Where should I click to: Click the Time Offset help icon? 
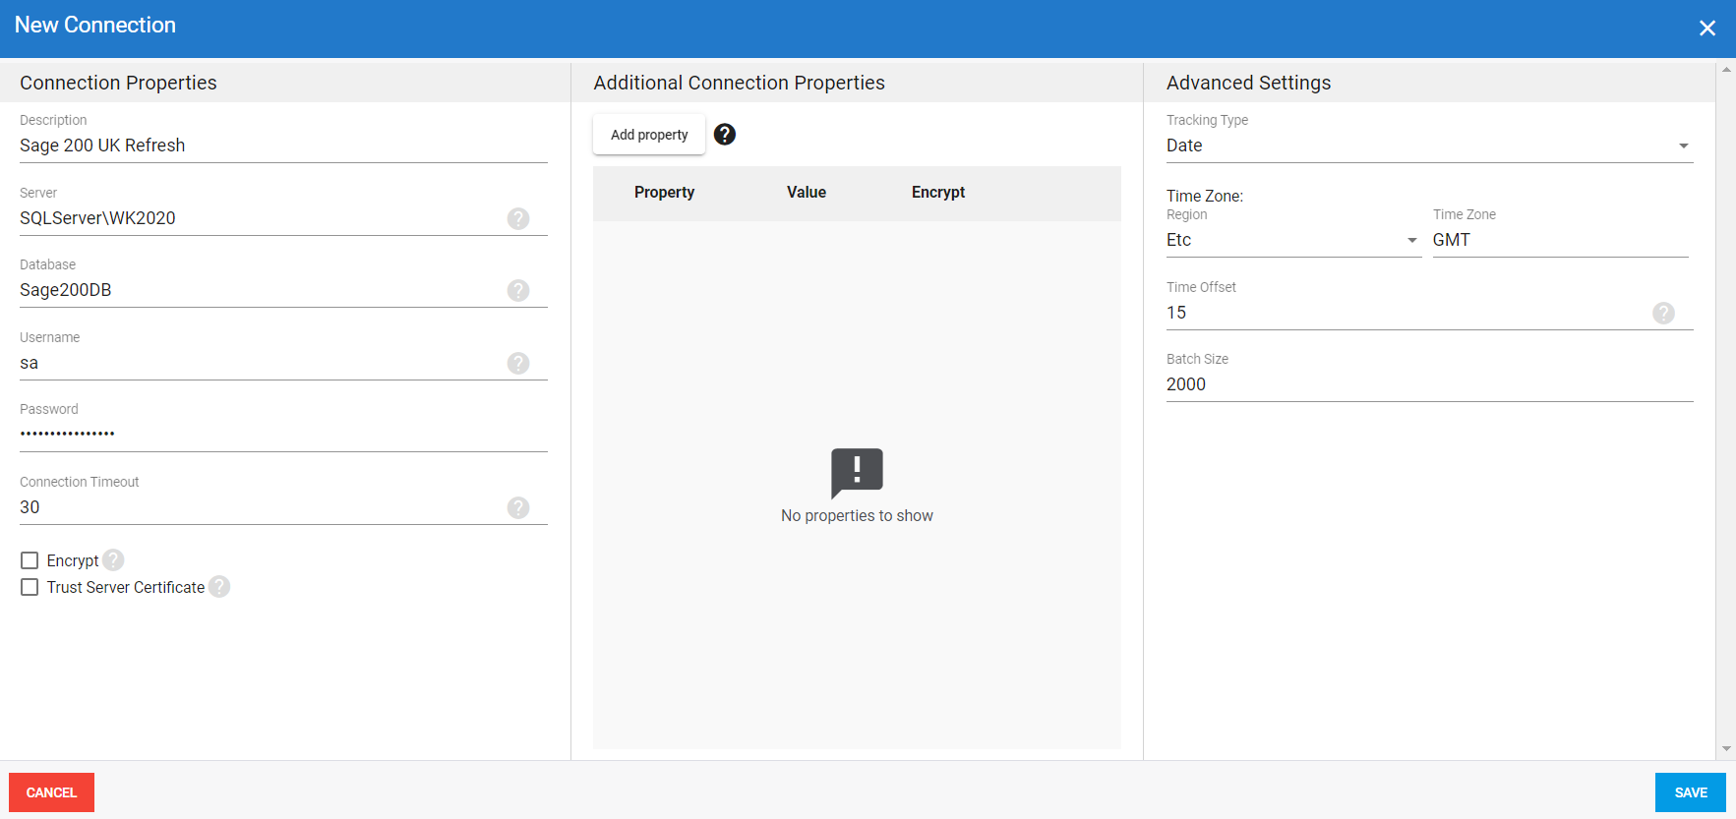click(1663, 313)
